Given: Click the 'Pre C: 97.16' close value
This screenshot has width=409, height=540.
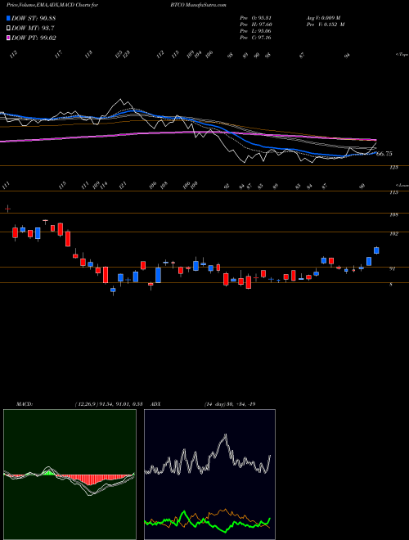Looking at the screenshot, I should (x=255, y=38).
